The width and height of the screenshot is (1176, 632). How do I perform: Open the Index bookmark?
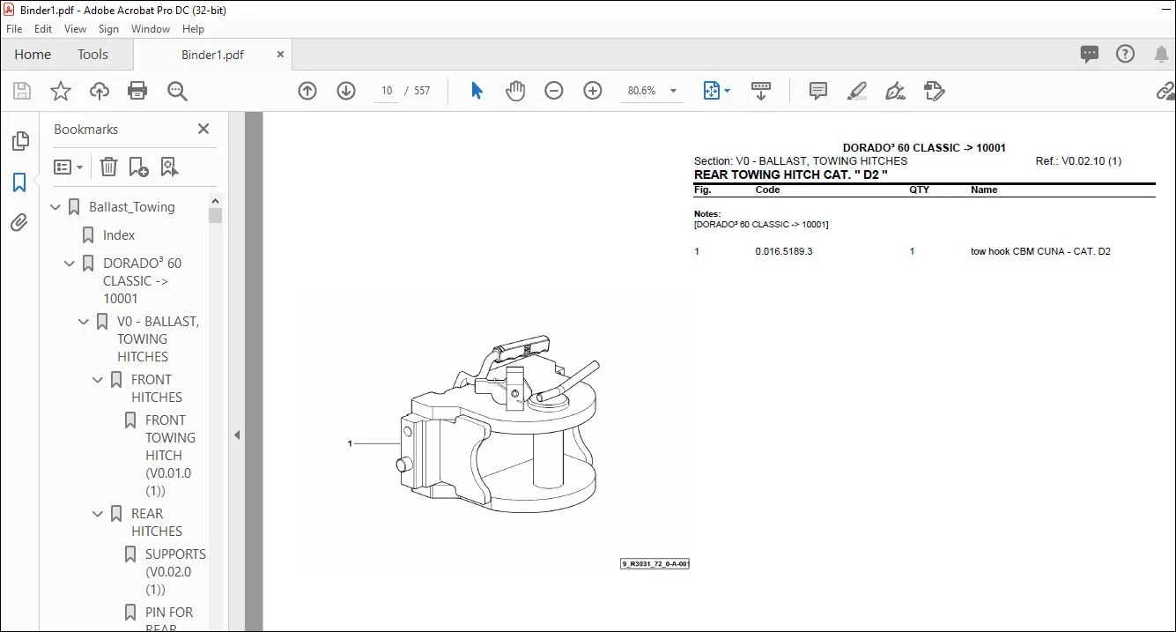click(119, 235)
